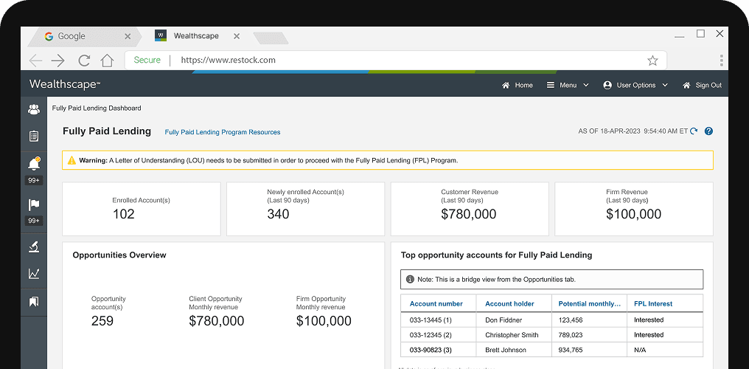The height and width of the screenshot is (369, 749).
Task: Click the Opportunities Overview heading
Action: (119, 255)
